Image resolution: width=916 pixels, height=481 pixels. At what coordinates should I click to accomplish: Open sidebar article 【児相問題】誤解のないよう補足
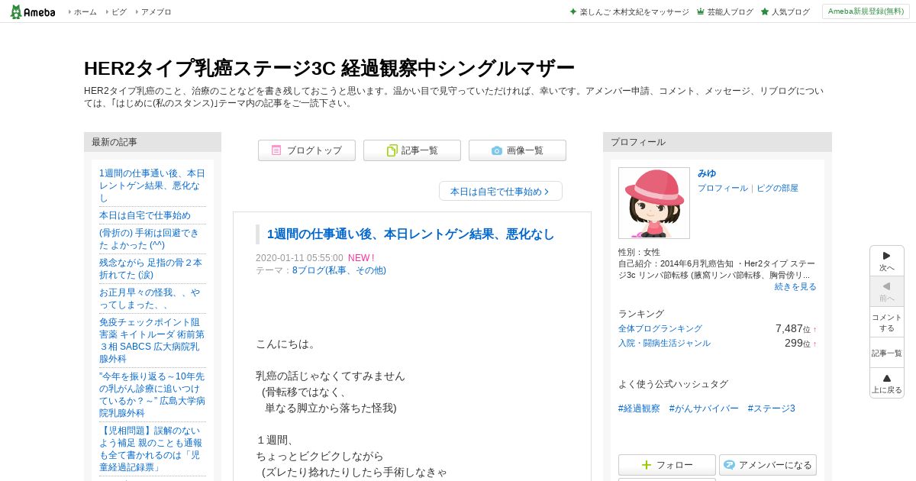click(x=151, y=449)
